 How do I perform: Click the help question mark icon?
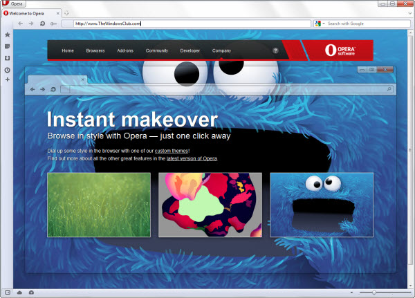tap(275, 50)
